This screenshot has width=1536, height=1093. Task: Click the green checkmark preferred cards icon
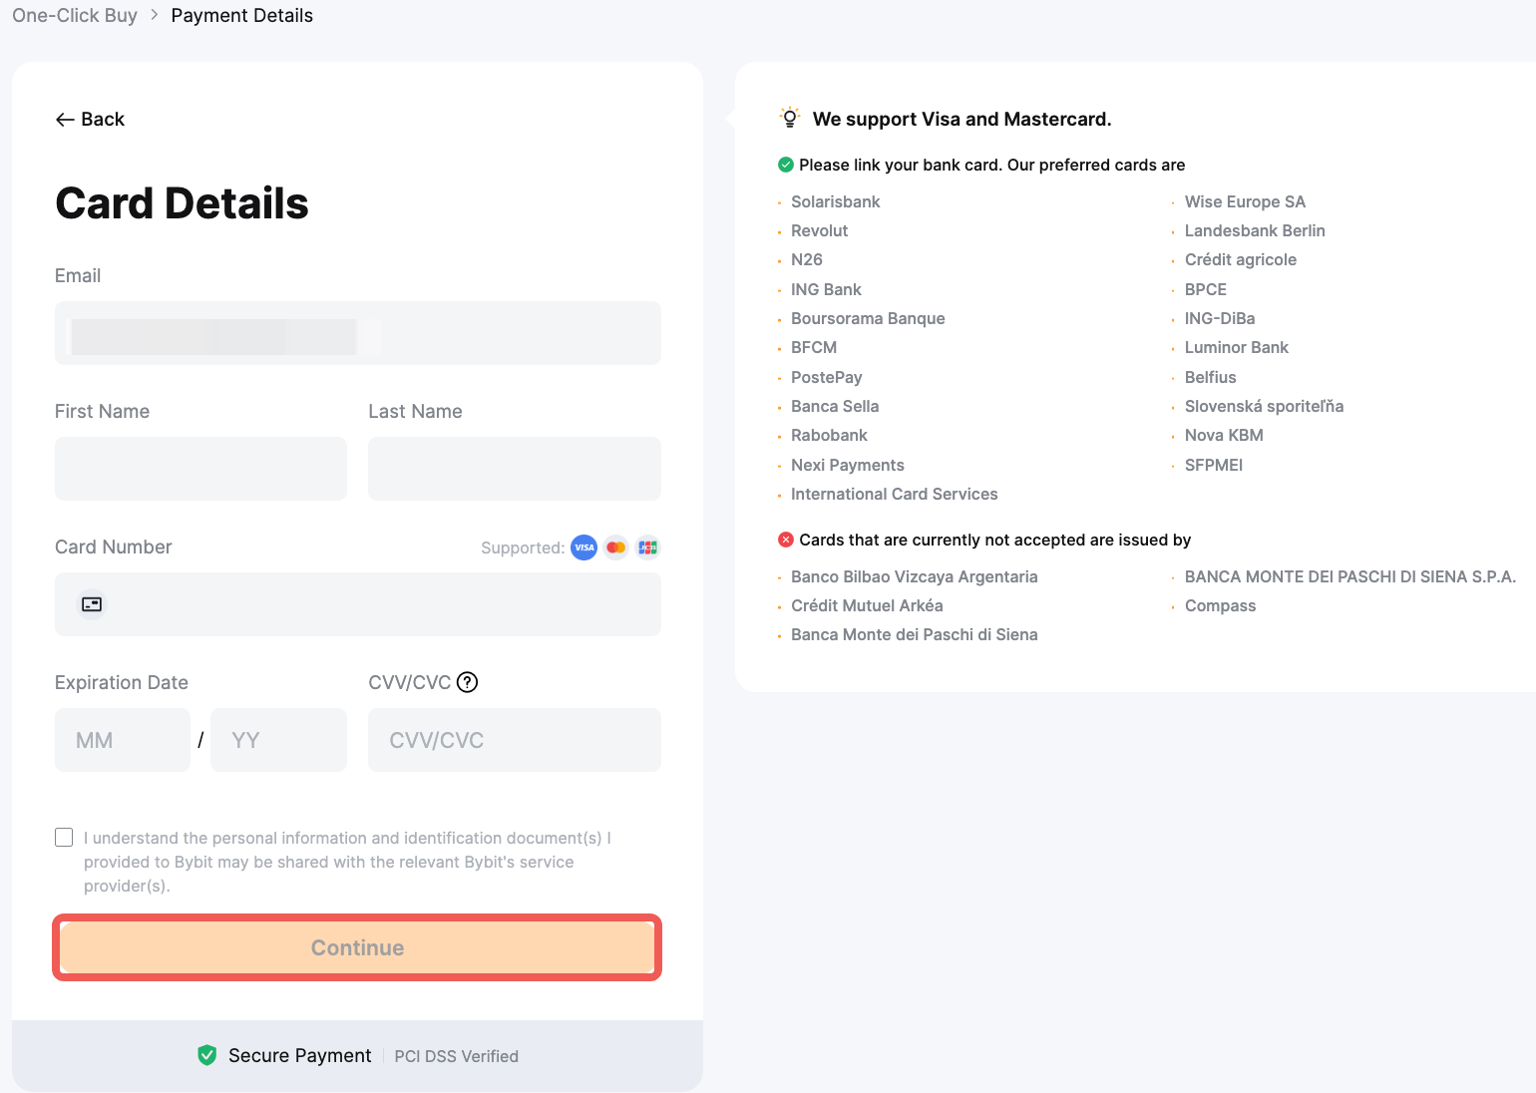(x=786, y=165)
